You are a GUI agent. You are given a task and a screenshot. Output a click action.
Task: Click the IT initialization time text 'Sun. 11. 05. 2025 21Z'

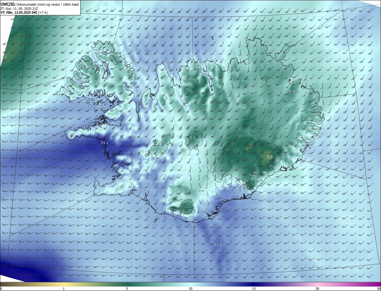(21, 8)
